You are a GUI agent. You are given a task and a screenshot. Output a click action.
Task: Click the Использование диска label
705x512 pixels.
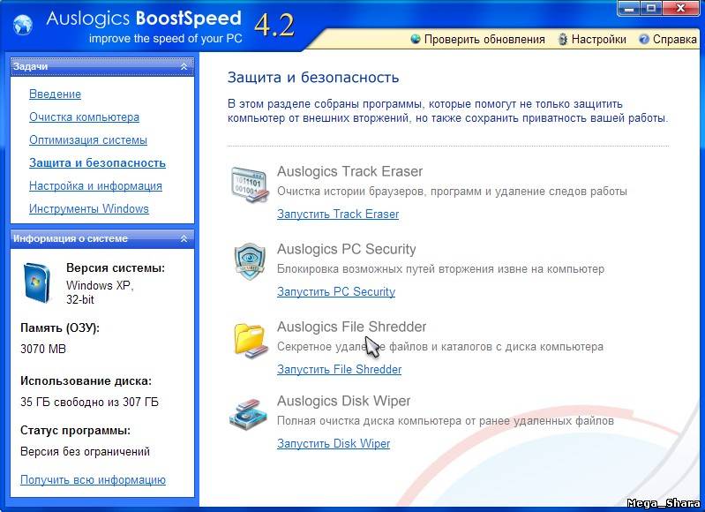pos(86,381)
